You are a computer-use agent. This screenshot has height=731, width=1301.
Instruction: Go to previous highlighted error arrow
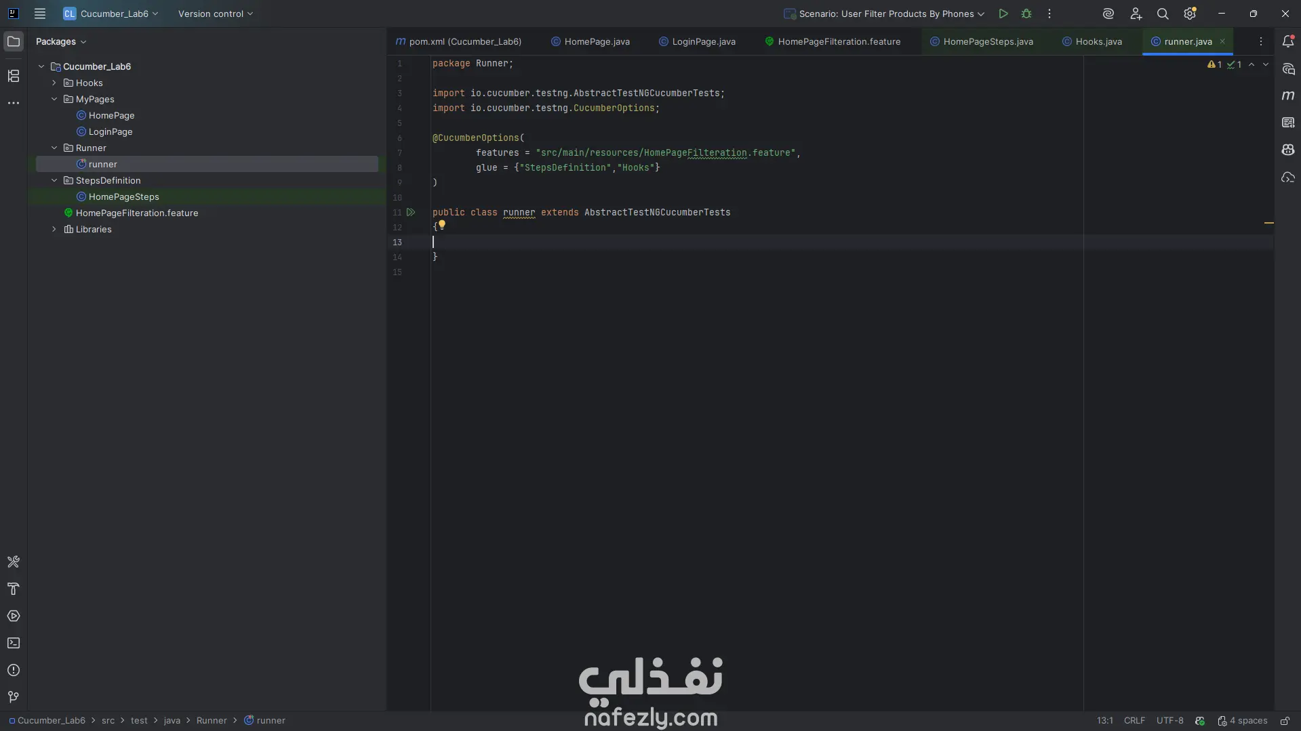pyautogui.click(x=1252, y=64)
